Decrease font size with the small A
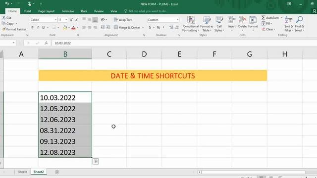317x178 pixels. 77,20
